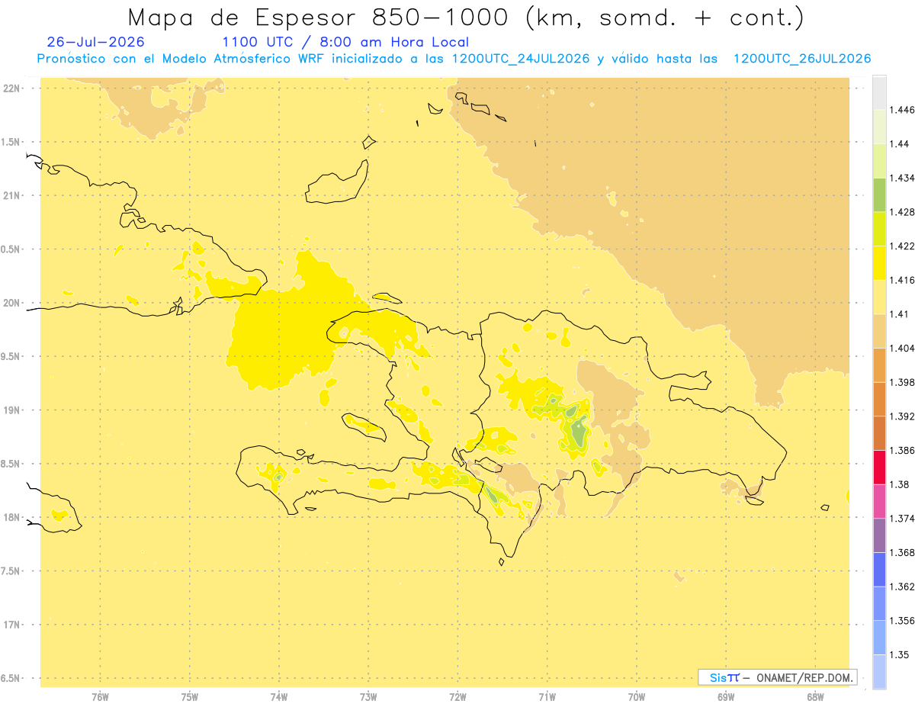Select the legend value "1.434"

click(902, 178)
